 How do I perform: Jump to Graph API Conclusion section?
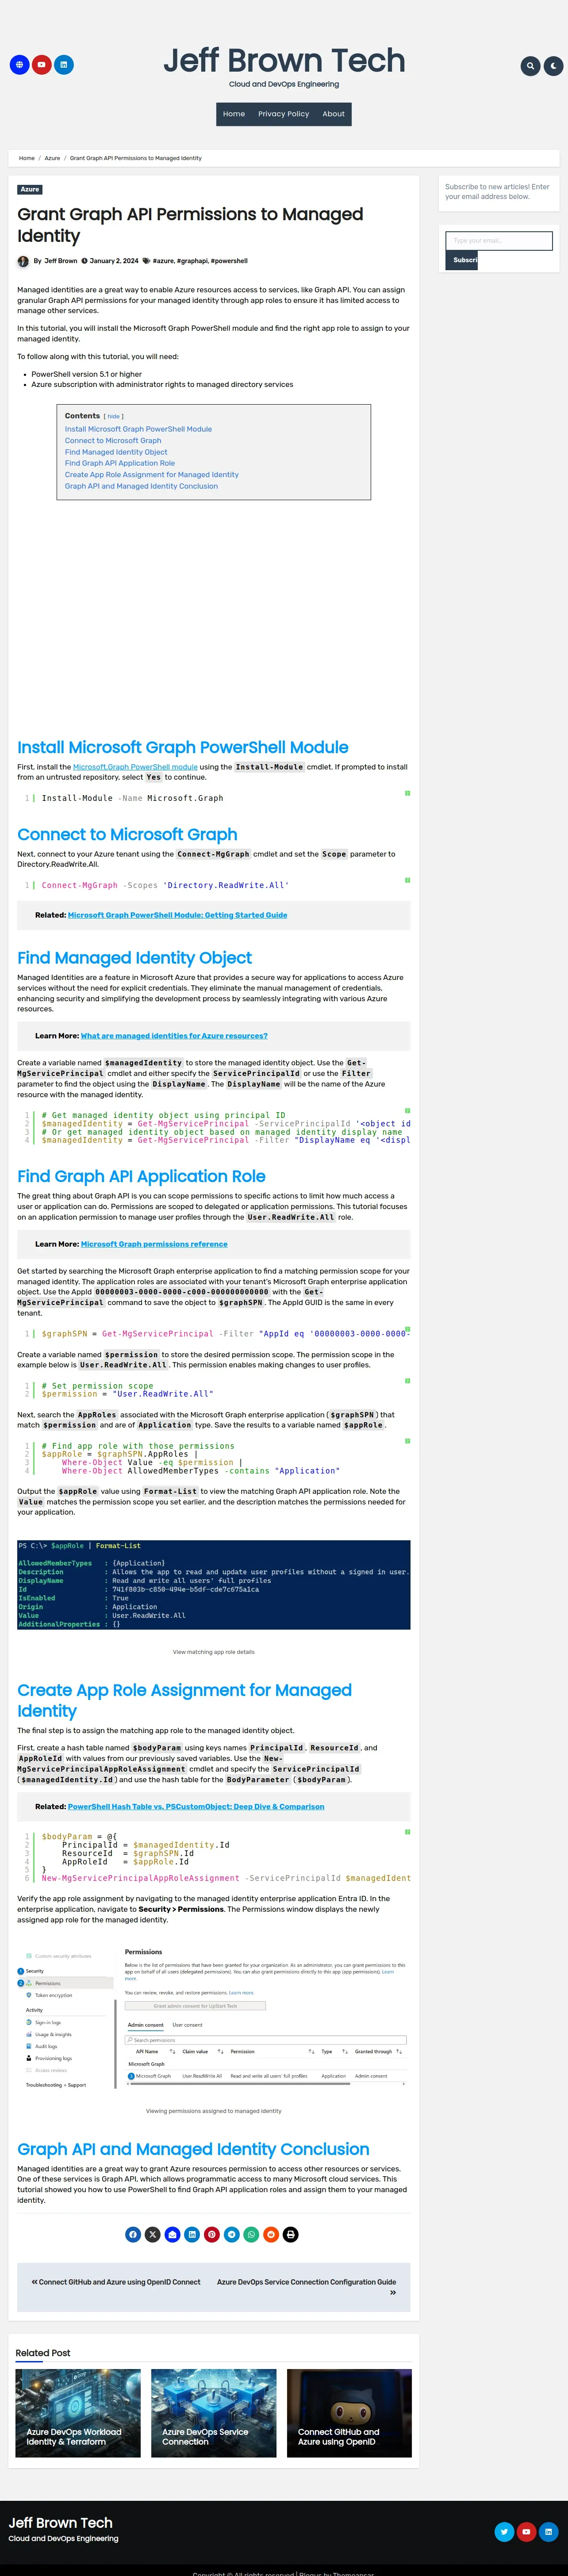(x=141, y=486)
